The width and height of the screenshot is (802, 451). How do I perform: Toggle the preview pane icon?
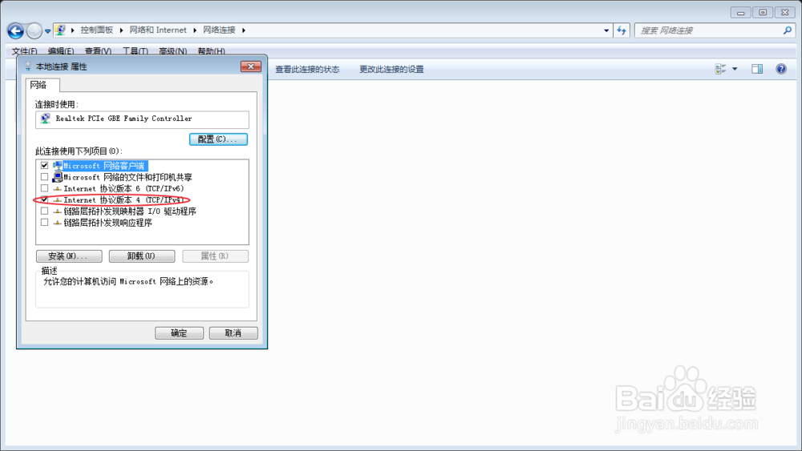(x=757, y=69)
